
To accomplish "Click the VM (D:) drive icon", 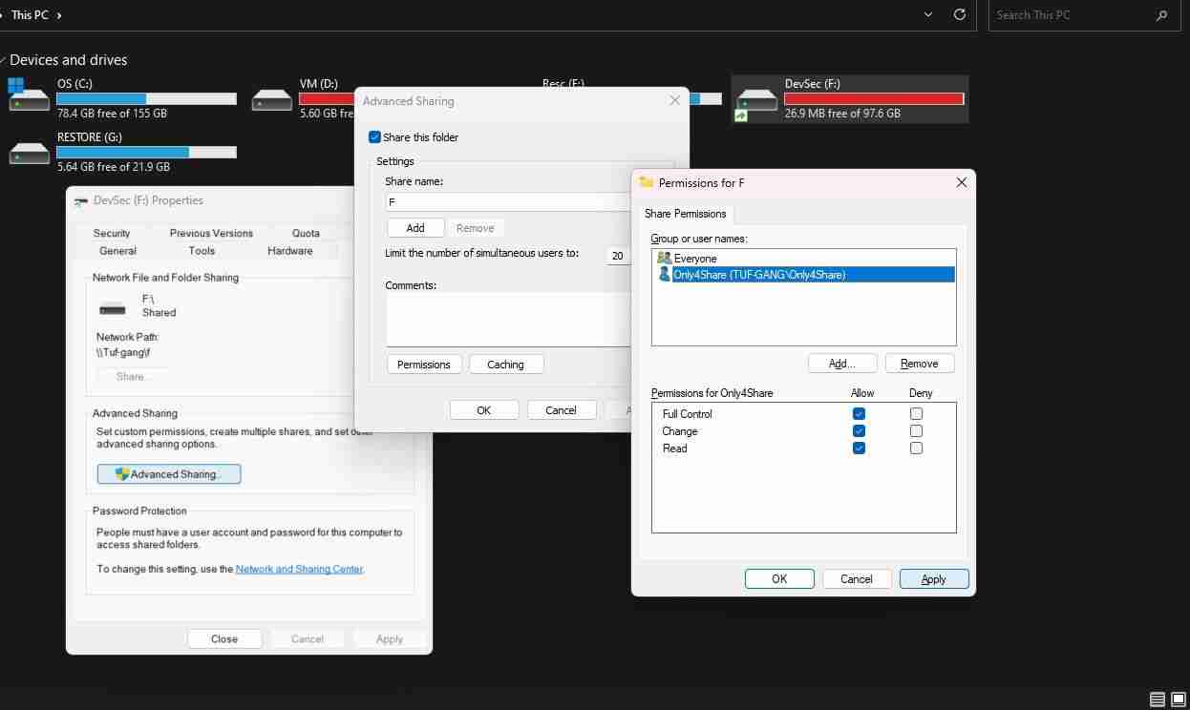I will (x=272, y=98).
